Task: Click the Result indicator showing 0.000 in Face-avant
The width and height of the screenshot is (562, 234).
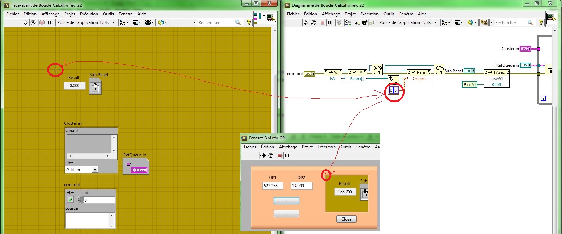Action: [x=75, y=86]
